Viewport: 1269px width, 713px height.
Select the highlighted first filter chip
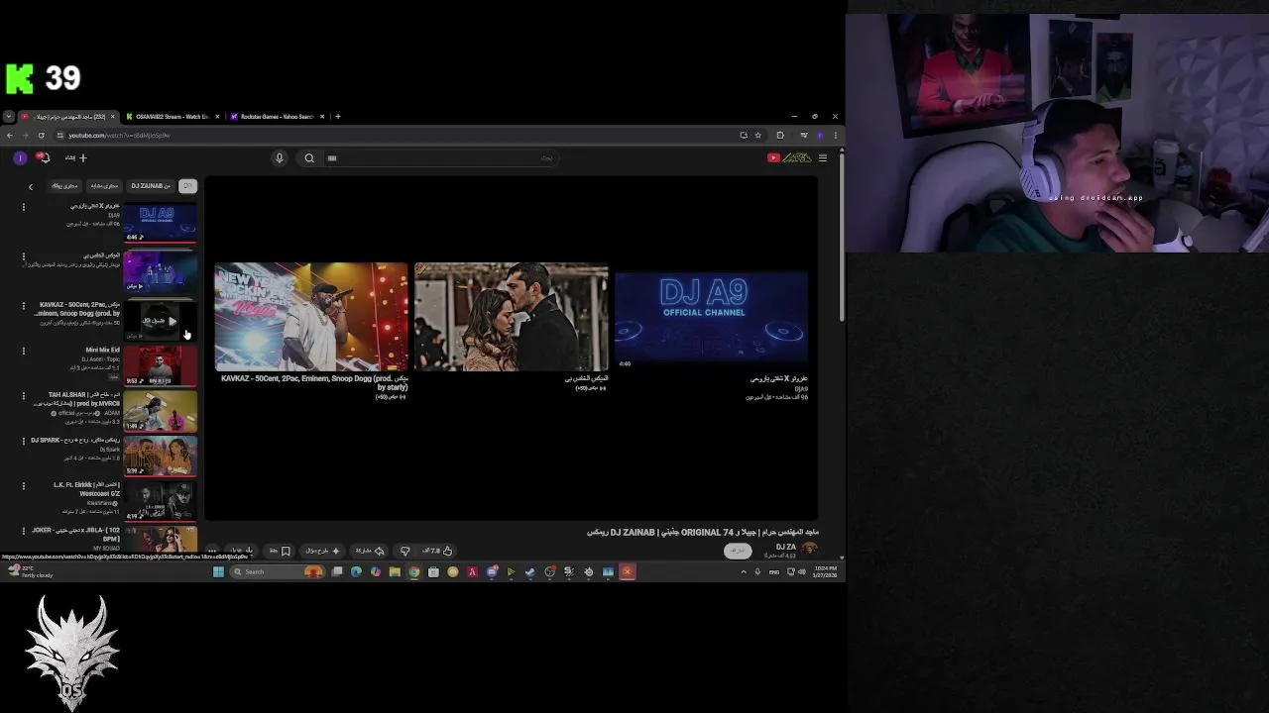pyautogui.click(x=187, y=186)
